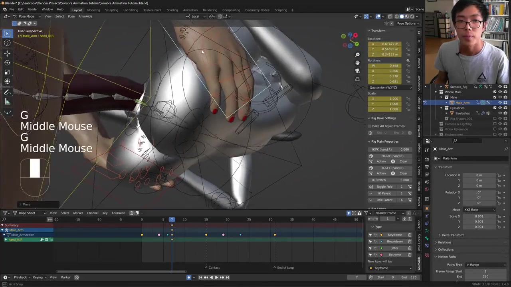The image size is (511, 287).
Task: Toggle camera view with the camera gizmo
Action: 357,71
